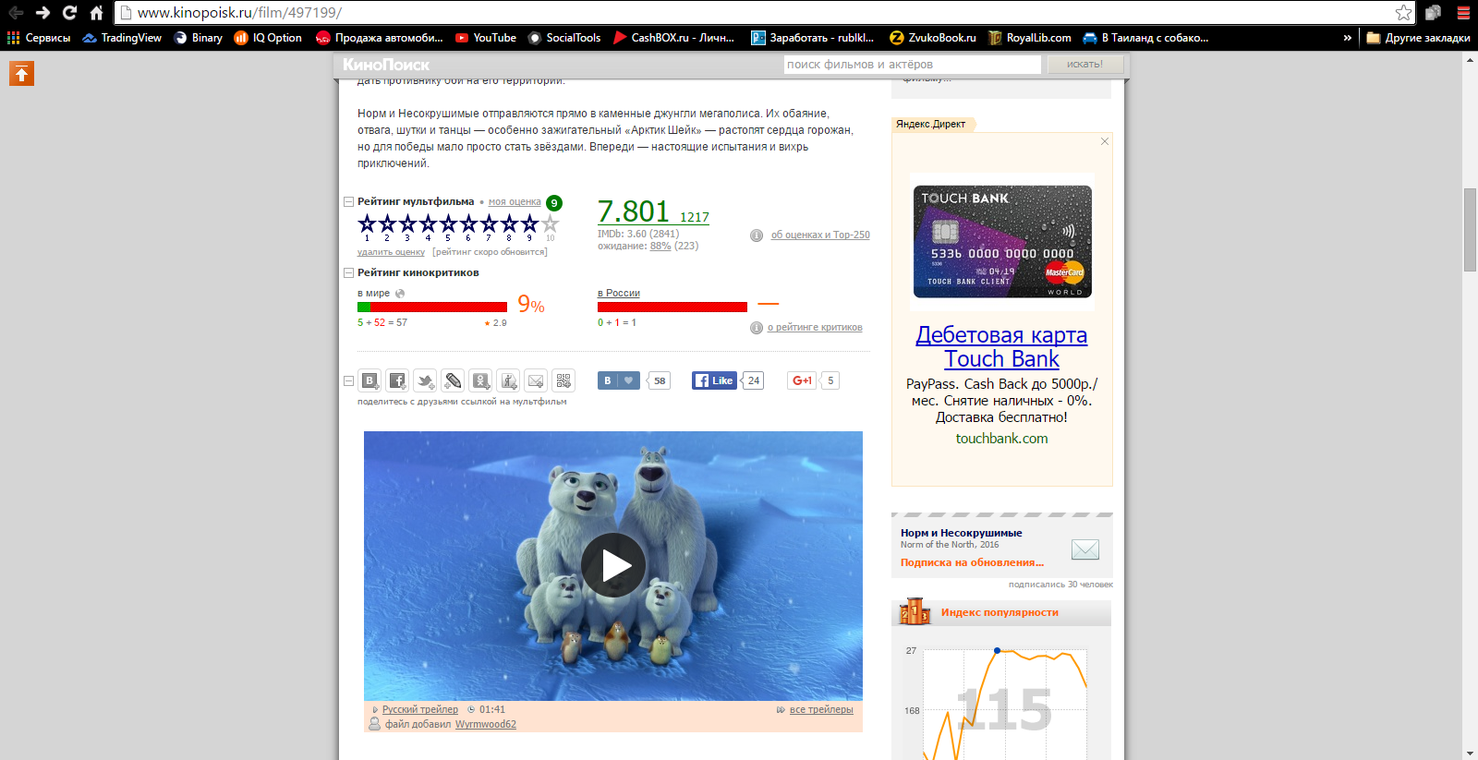The image size is (1478, 760).
Task: Share the film via VKontakte icon
Action: point(369,380)
